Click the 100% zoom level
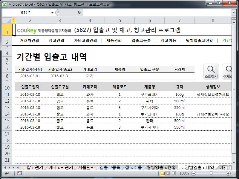 coord(184,173)
